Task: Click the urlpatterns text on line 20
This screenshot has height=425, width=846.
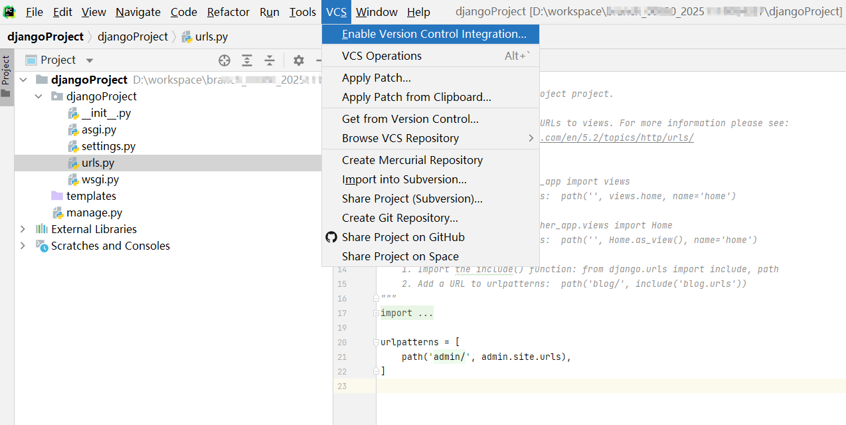Action: [x=410, y=343]
